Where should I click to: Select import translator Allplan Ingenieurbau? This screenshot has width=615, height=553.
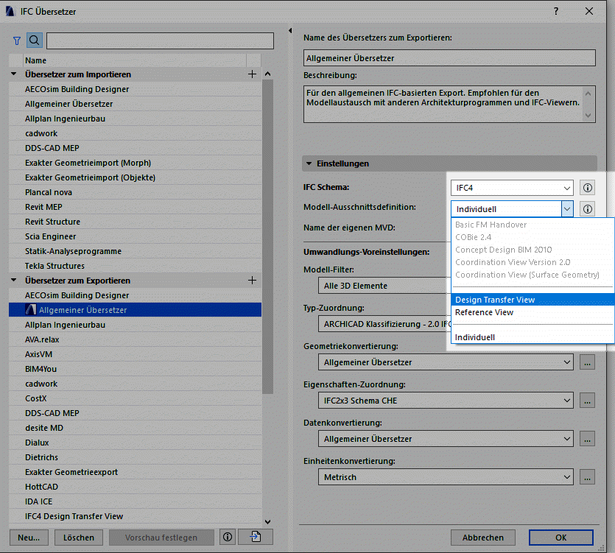point(136,119)
